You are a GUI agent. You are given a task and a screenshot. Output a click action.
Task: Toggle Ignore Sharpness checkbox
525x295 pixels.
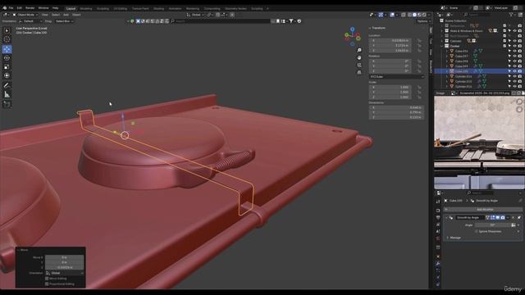coord(477,231)
